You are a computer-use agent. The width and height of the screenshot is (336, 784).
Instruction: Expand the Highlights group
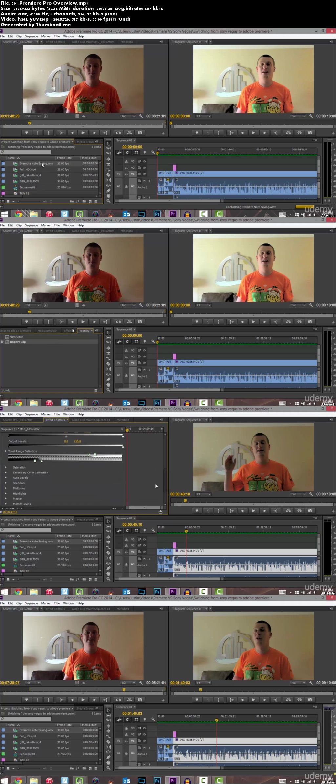tap(6, 493)
